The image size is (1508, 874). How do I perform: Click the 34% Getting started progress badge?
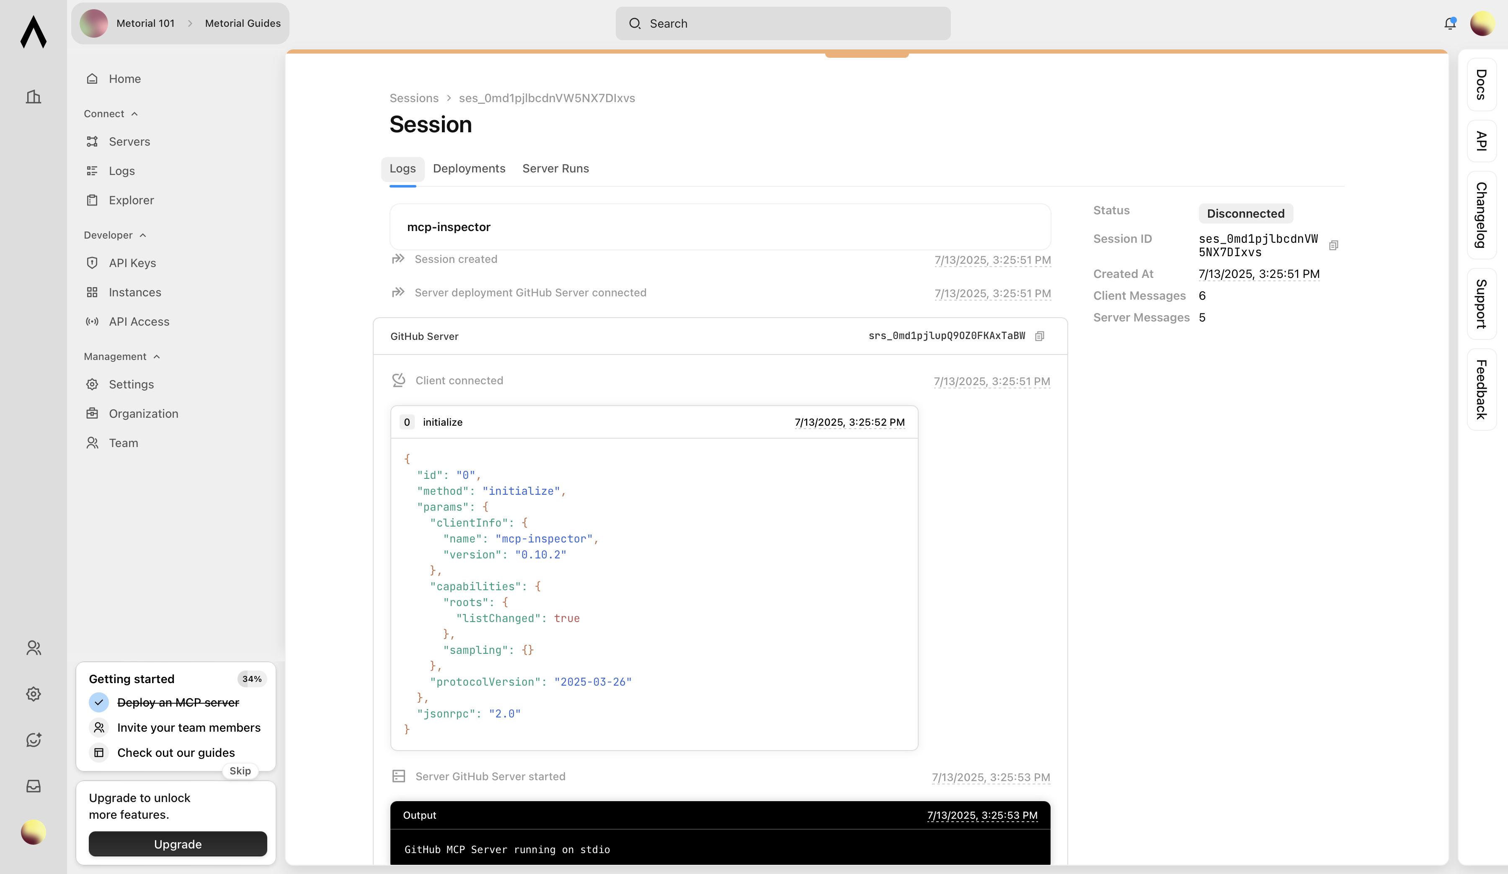(x=251, y=679)
